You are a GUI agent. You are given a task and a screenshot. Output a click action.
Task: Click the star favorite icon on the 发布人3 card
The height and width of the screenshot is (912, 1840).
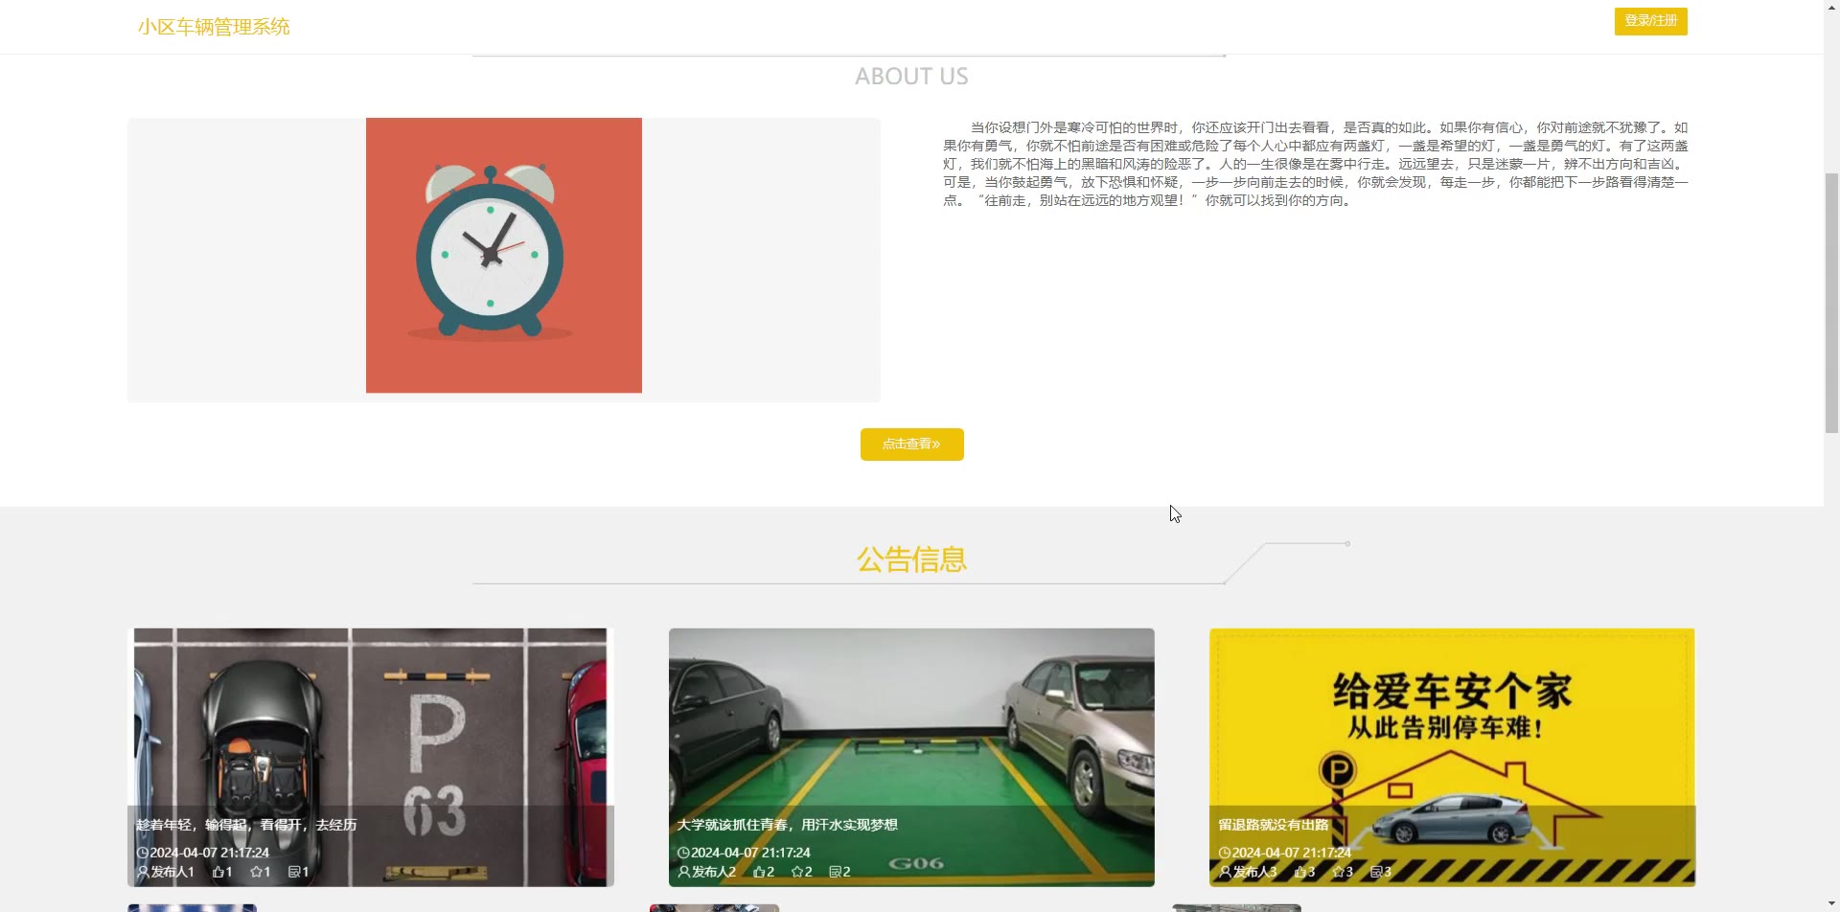(x=1338, y=872)
